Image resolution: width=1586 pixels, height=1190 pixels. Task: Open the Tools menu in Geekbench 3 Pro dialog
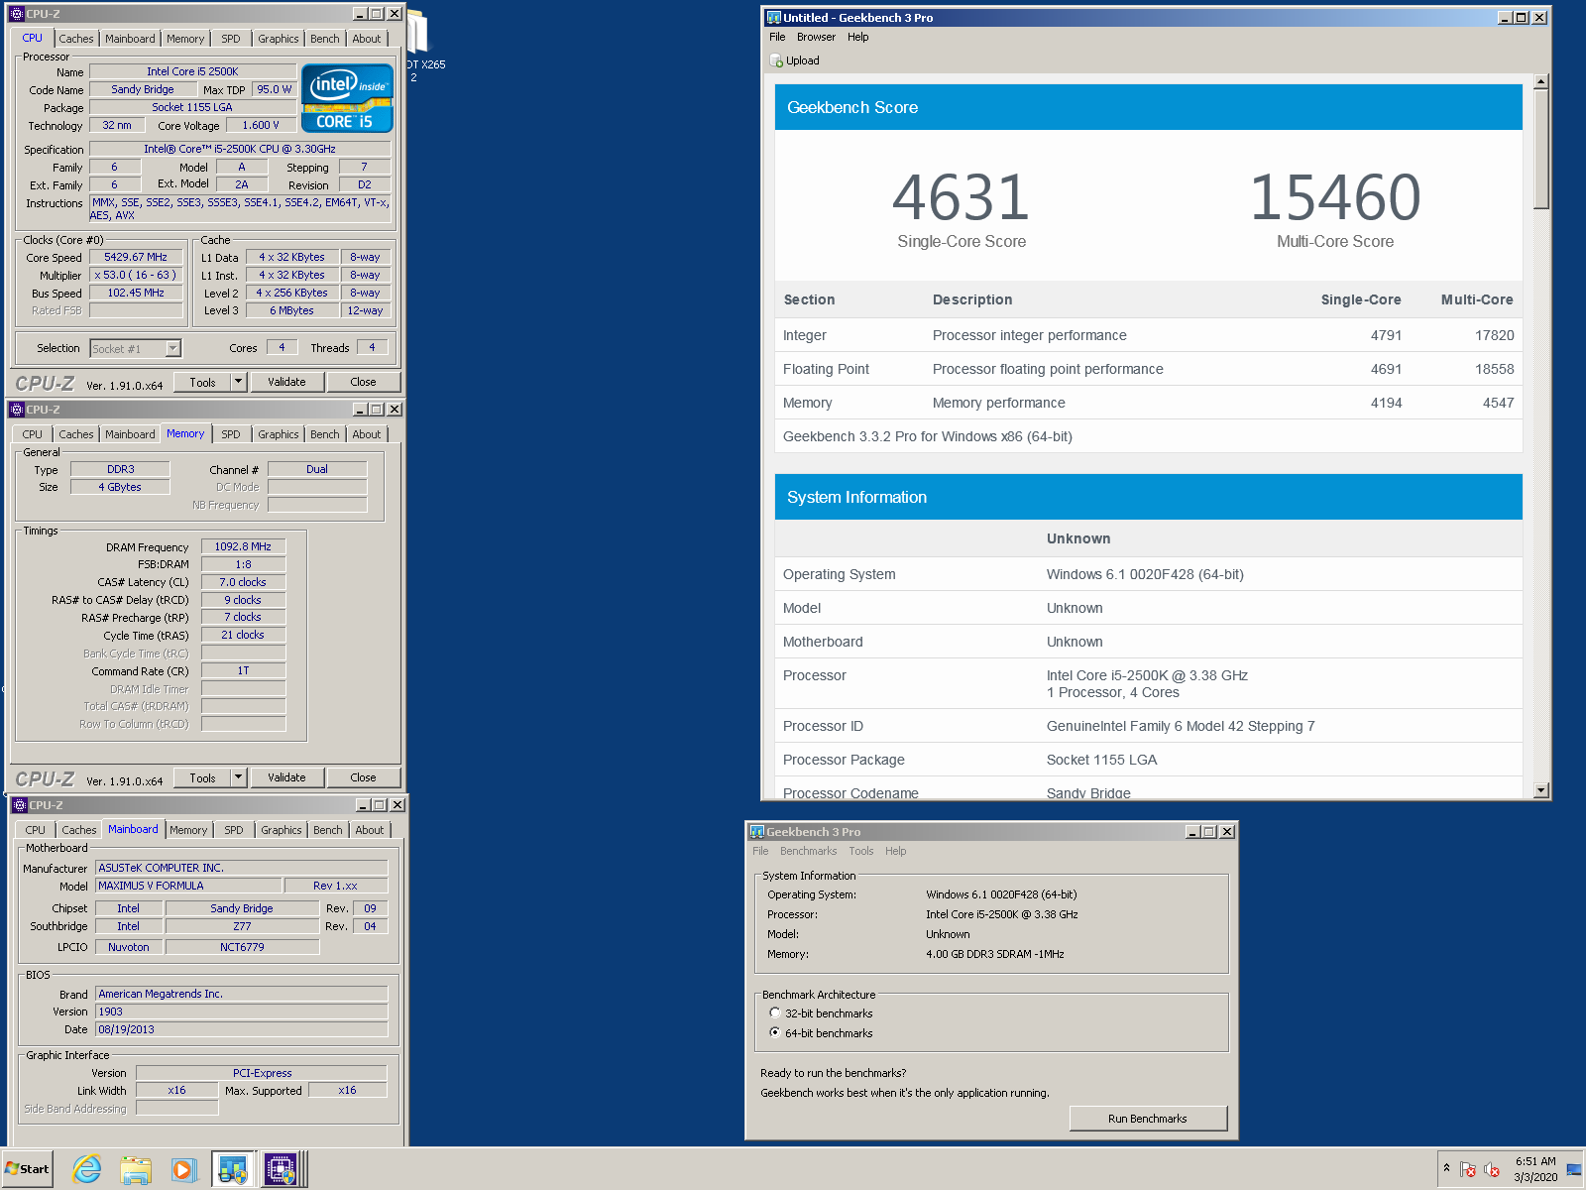coord(861,851)
